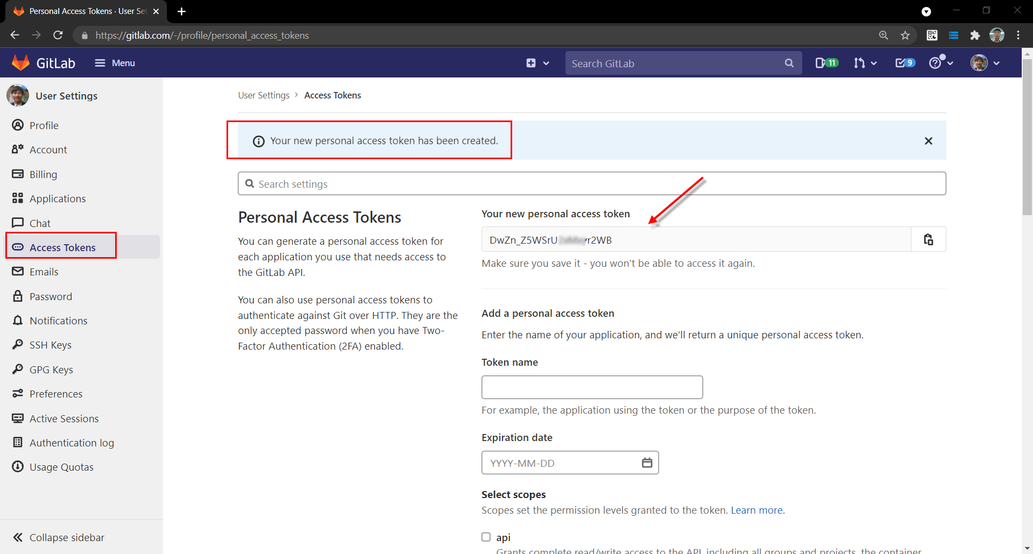Collapse the sidebar
The width and height of the screenshot is (1033, 554).
59,537
